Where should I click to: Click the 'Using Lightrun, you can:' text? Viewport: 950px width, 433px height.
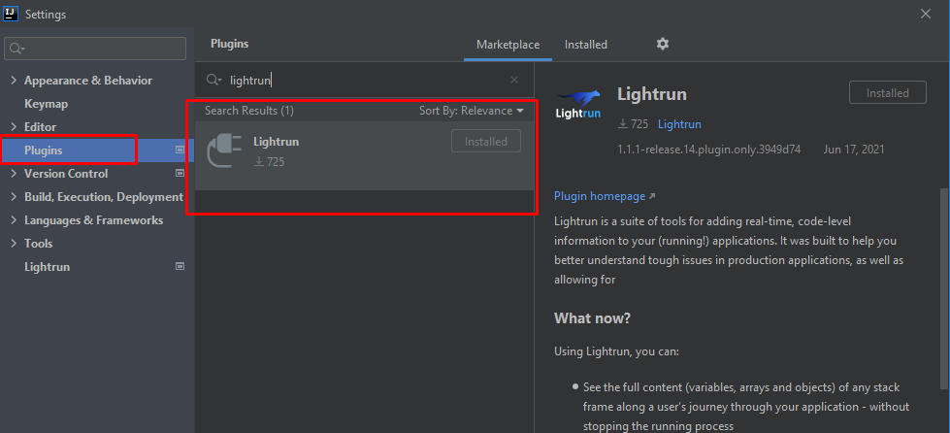pos(617,351)
